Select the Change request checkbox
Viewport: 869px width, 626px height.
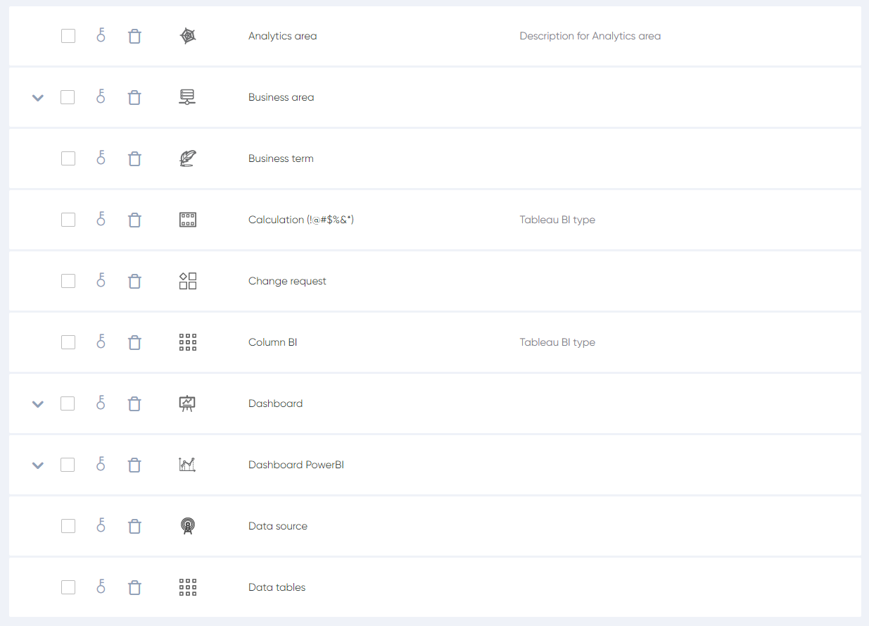coord(68,281)
